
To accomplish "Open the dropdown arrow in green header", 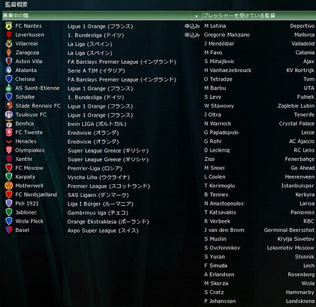I will 197,16.
